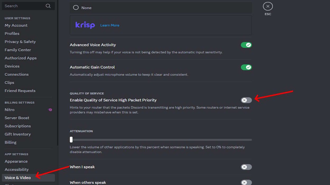The image size is (330, 185).
Task: Enable Quality of Service High Packet Priority
Action: 246,100
